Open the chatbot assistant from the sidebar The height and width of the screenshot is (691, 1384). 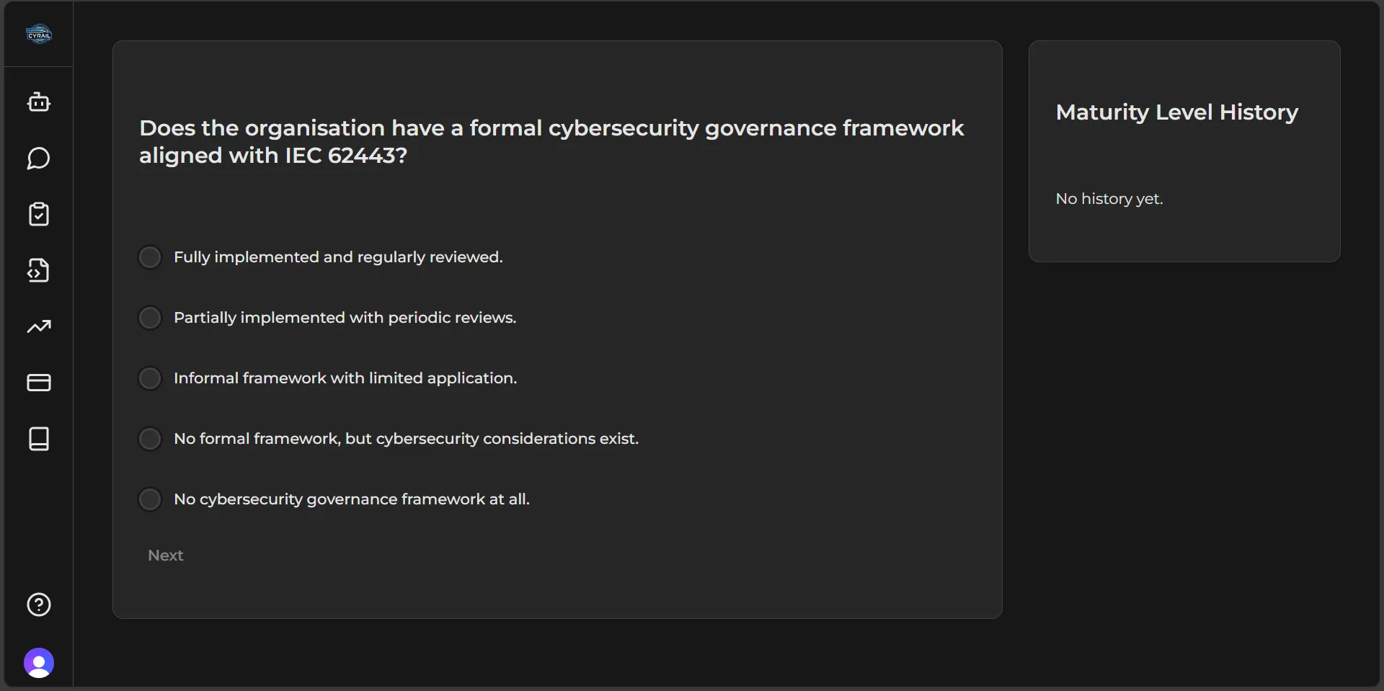(38, 101)
